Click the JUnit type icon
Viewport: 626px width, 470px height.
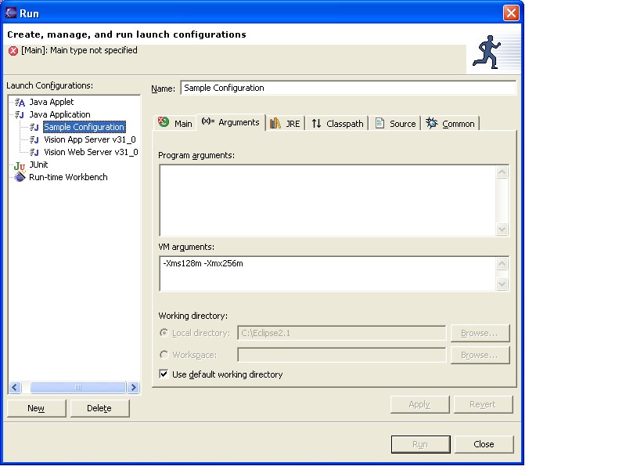[x=20, y=165]
